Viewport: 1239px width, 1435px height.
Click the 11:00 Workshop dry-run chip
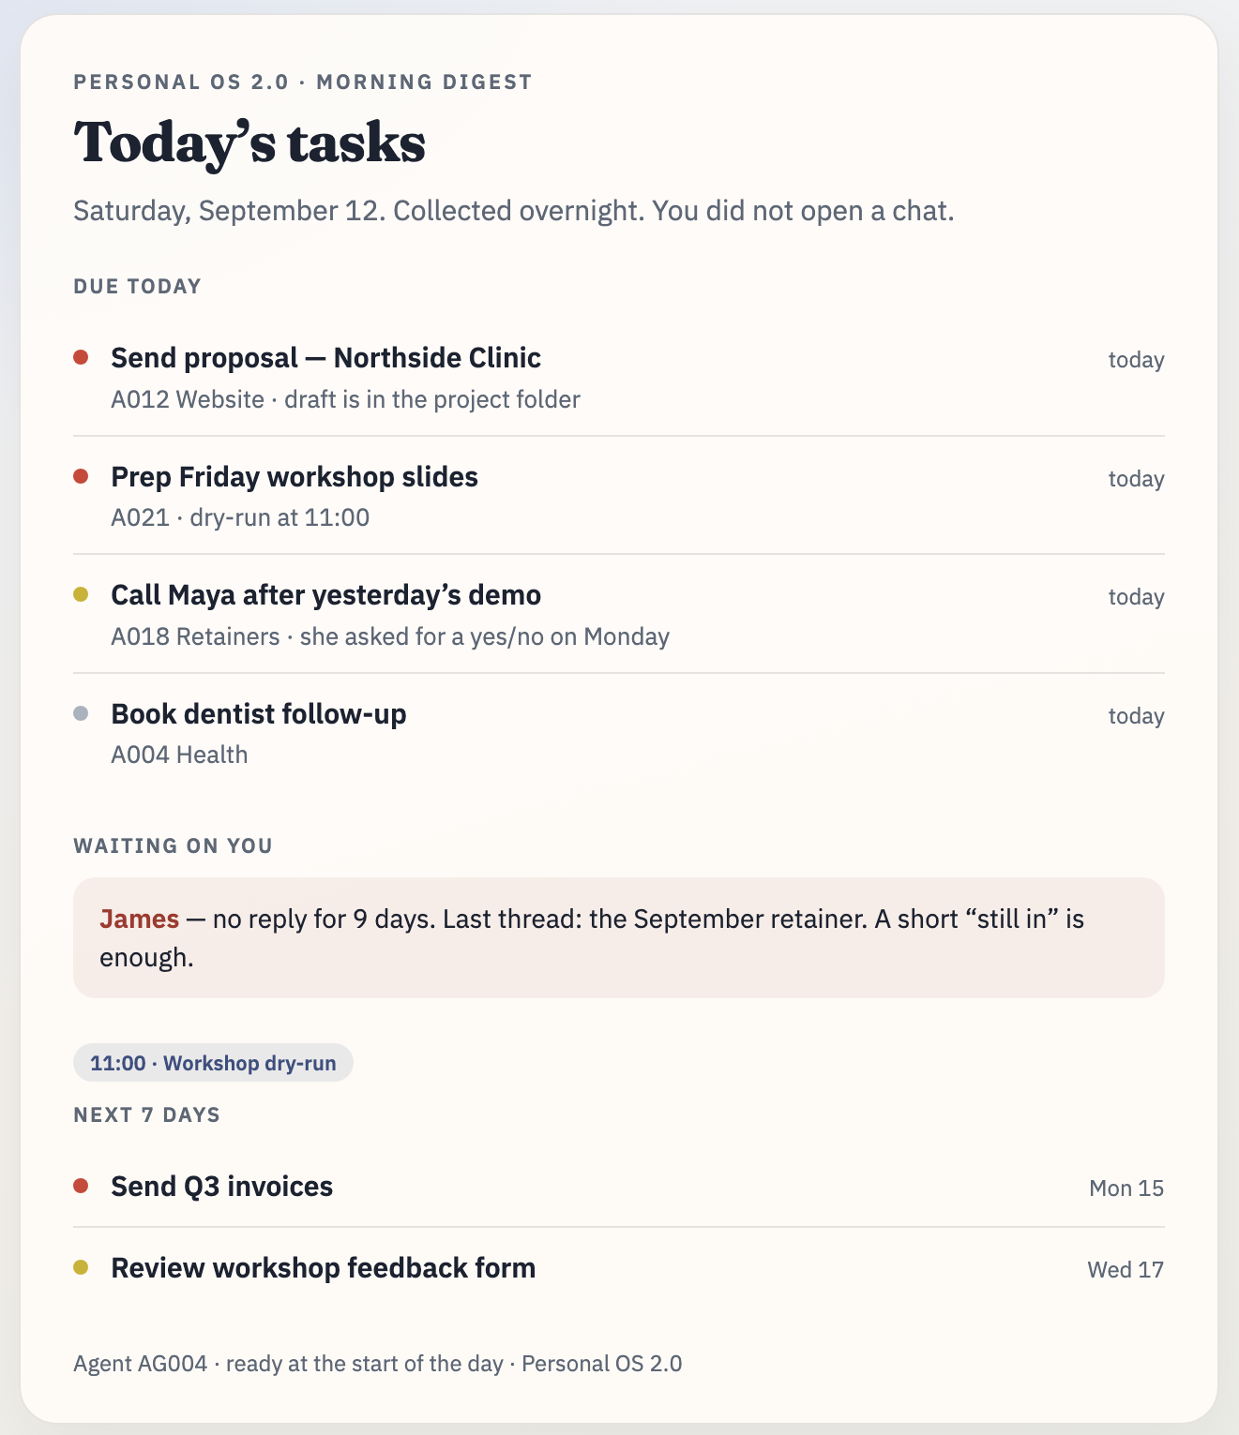pyautogui.click(x=213, y=1063)
